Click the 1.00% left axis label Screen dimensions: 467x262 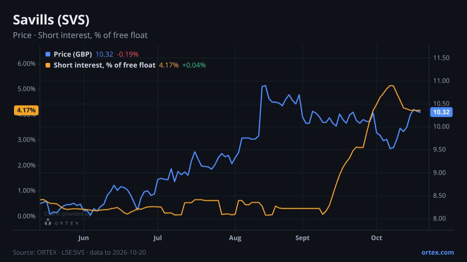pyautogui.click(x=26, y=191)
